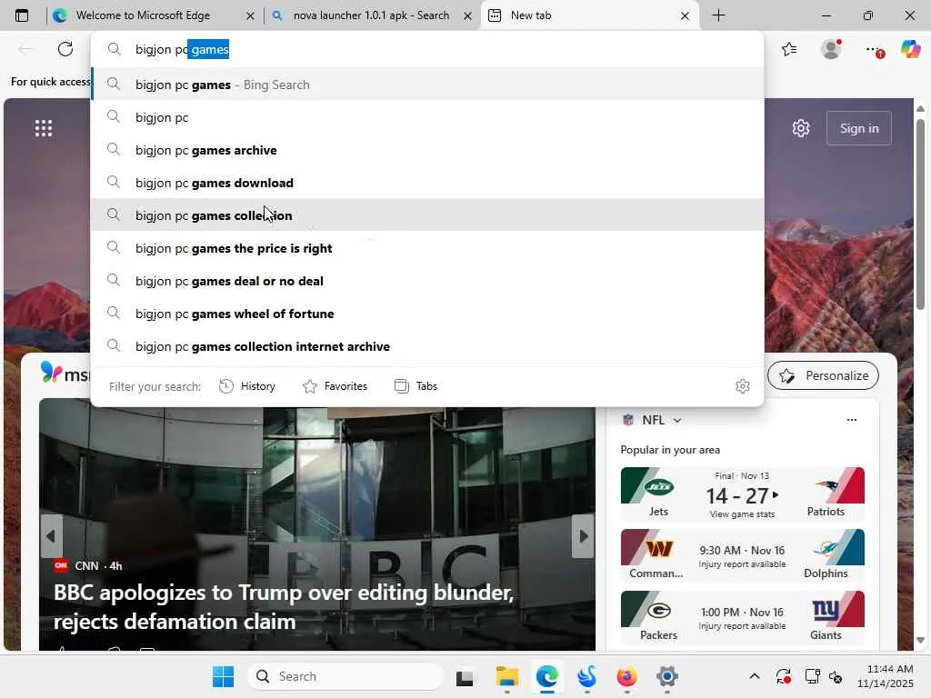Choose 'bigjon pc games wheel of fortune'
Image resolution: width=931 pixels, height=698 pixels.
427,314
